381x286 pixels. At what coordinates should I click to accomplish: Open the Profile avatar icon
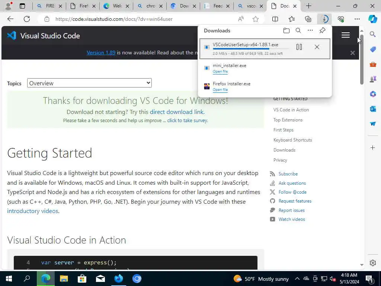pos(9,6)
